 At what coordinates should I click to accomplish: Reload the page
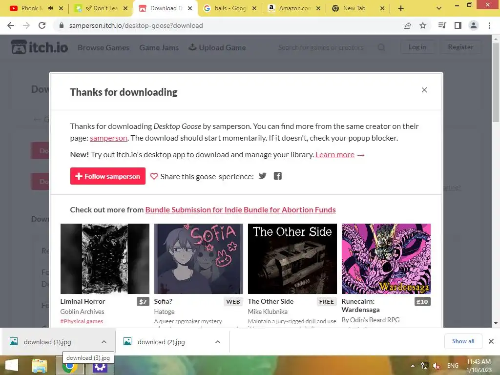pos(42,25)
